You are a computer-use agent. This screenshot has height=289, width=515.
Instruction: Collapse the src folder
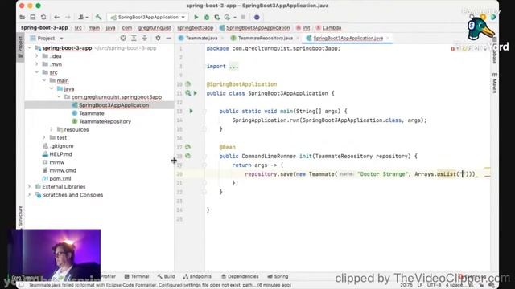(x=37, y=72)
